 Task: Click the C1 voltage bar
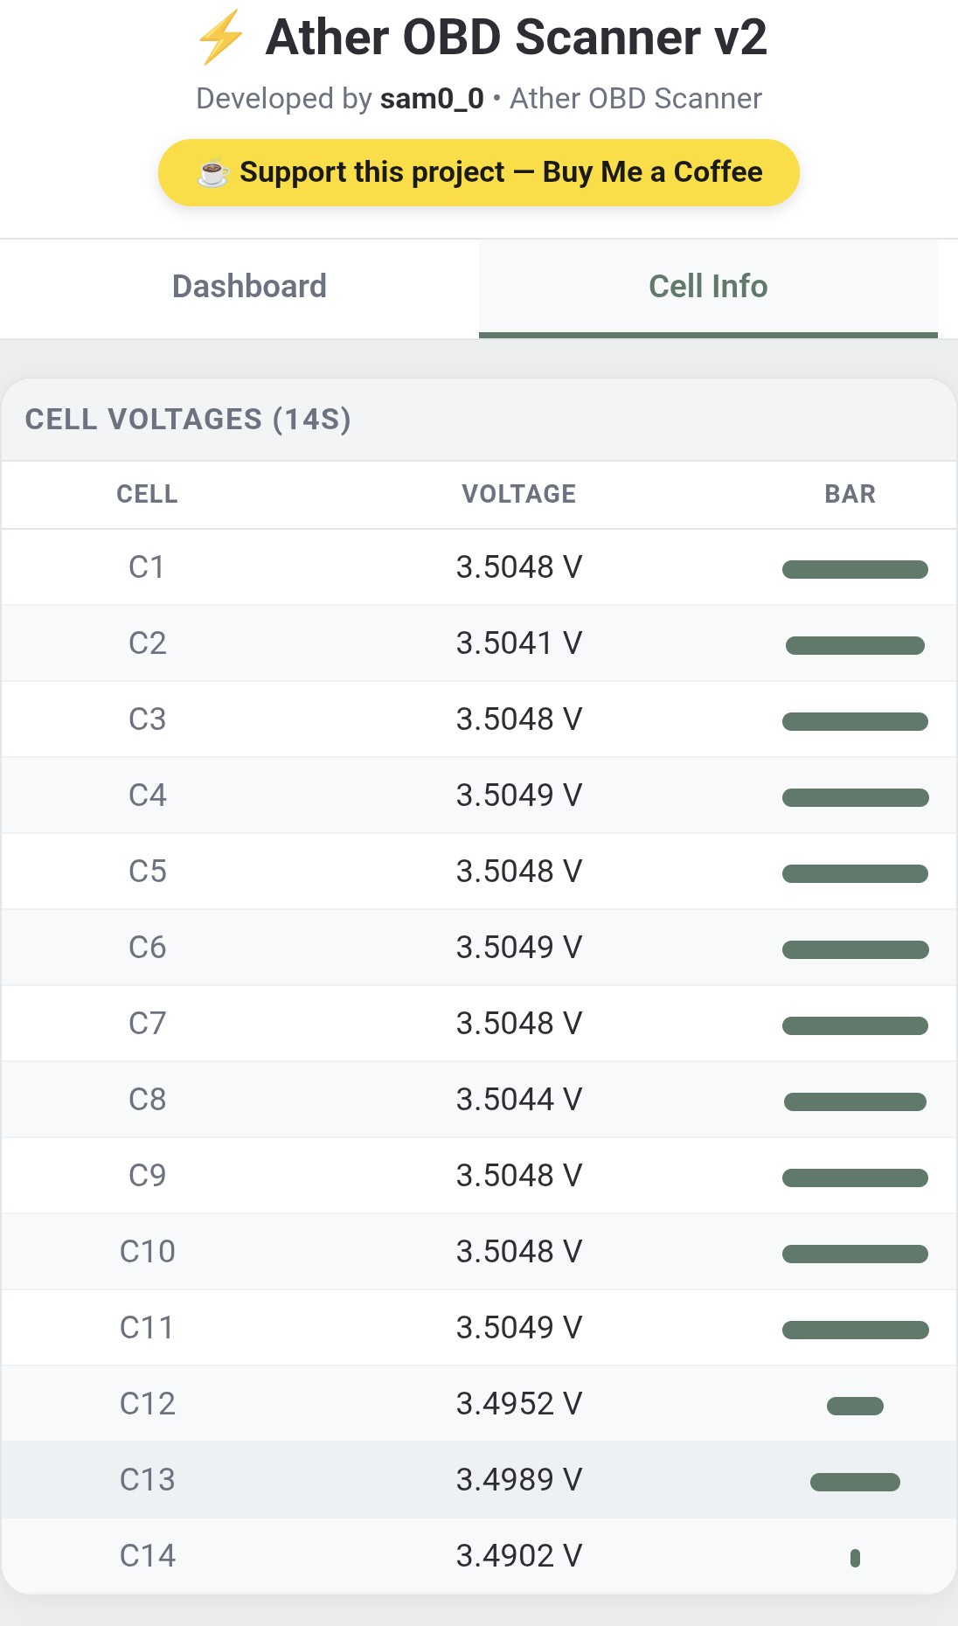(x=855, y=570)
